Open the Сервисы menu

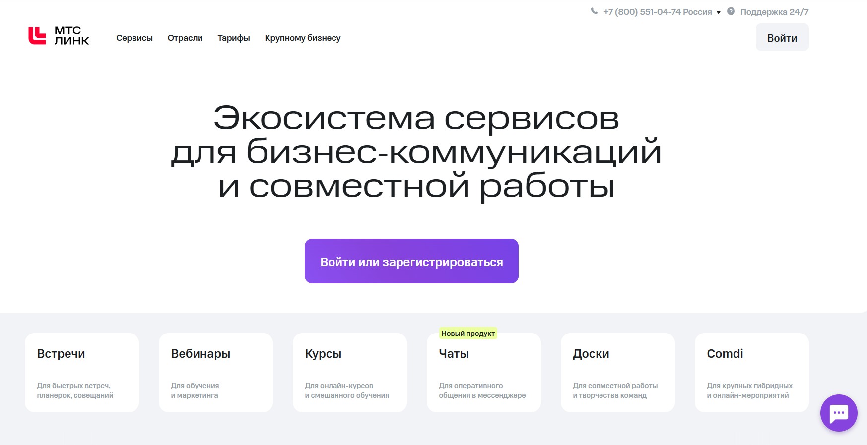134,38
